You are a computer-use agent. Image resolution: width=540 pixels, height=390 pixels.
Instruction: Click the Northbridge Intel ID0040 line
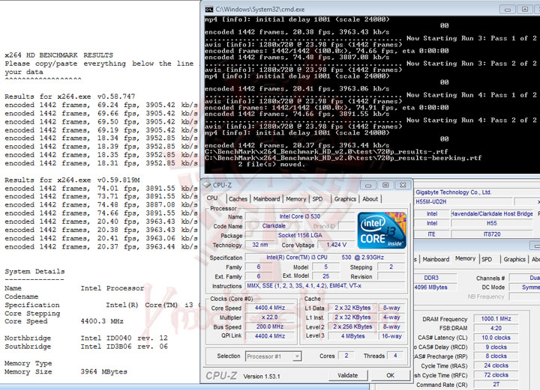[86, 338]
